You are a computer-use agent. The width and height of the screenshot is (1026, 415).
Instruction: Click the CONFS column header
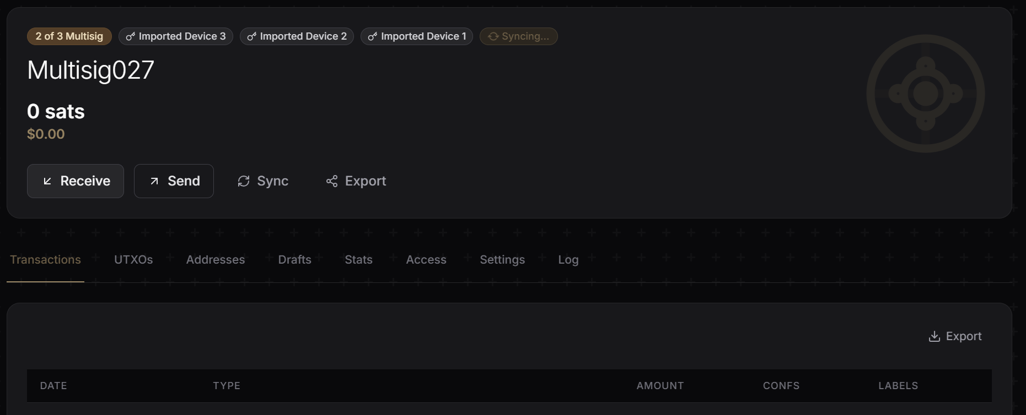tap(781, 386)
